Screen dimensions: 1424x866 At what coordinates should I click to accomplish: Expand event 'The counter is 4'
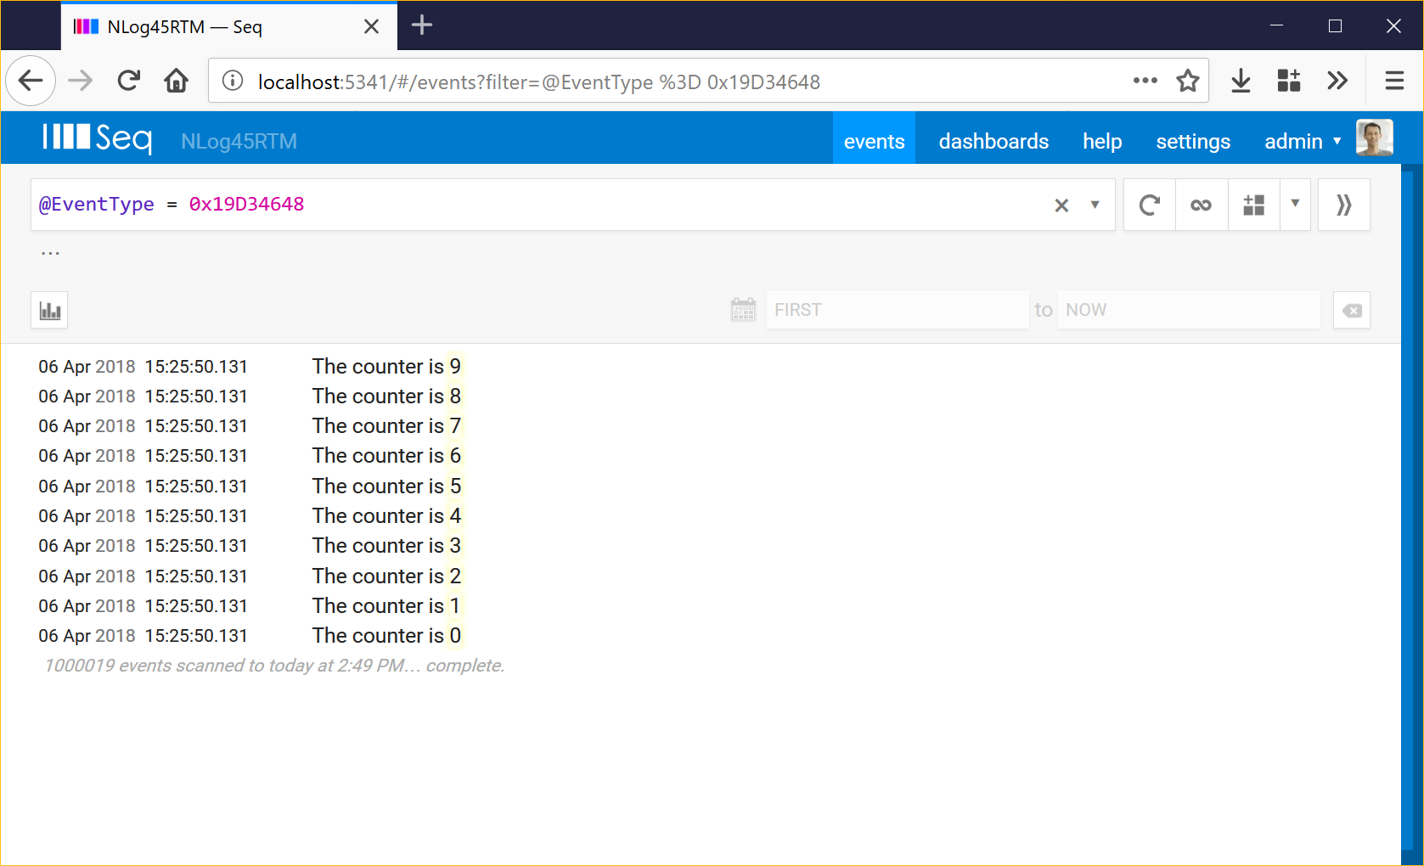coord(386,515)
